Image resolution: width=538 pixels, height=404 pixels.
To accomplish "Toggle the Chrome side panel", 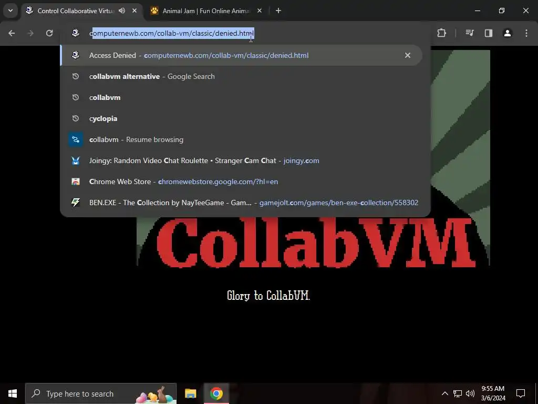I will (x=489, y=33).
